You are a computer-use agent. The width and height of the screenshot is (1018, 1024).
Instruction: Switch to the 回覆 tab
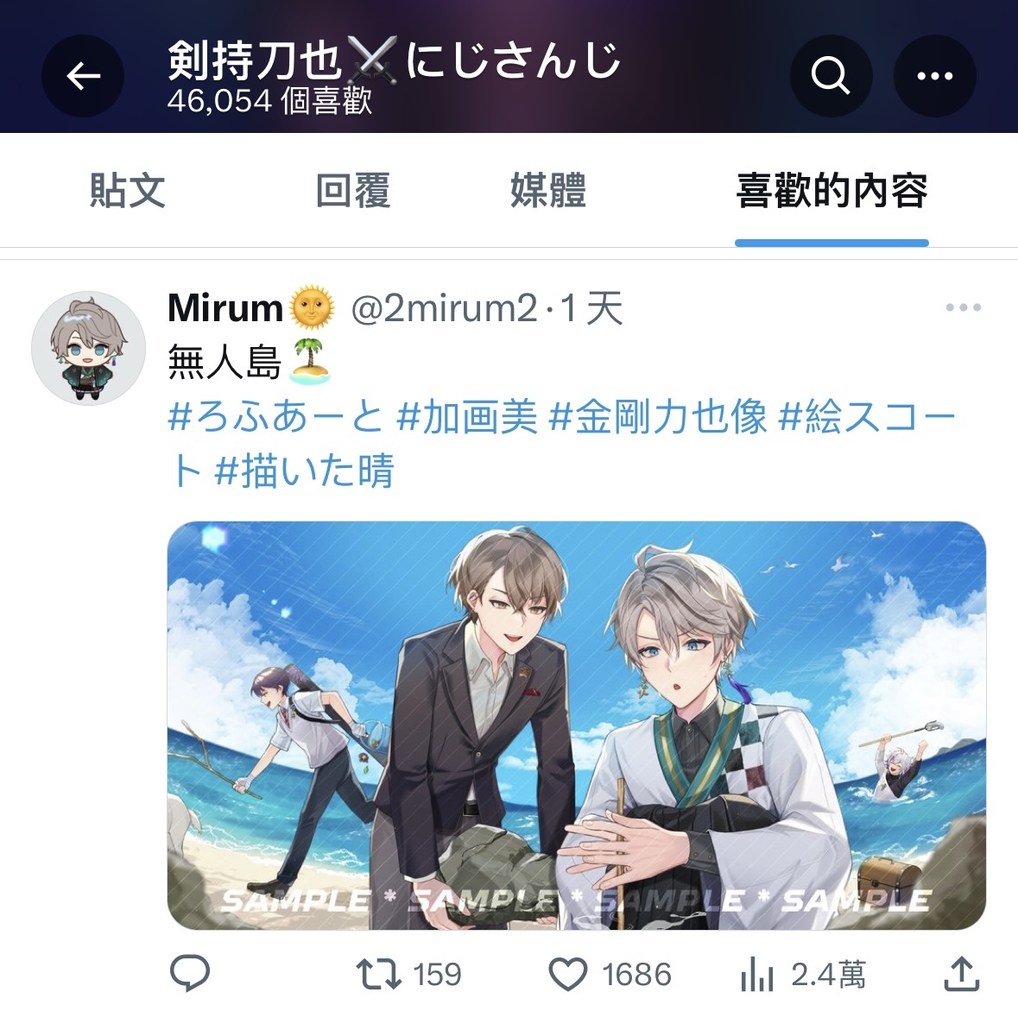click(x=353, y=191)
